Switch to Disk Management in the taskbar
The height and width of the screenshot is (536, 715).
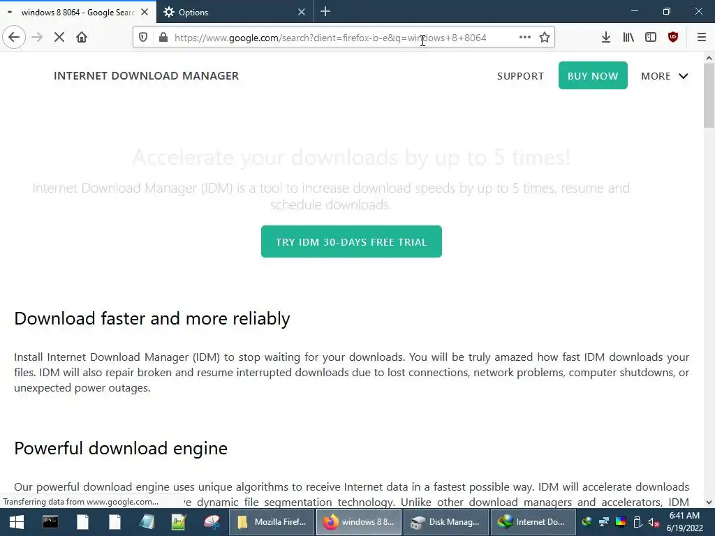click(x=445, y=522)
